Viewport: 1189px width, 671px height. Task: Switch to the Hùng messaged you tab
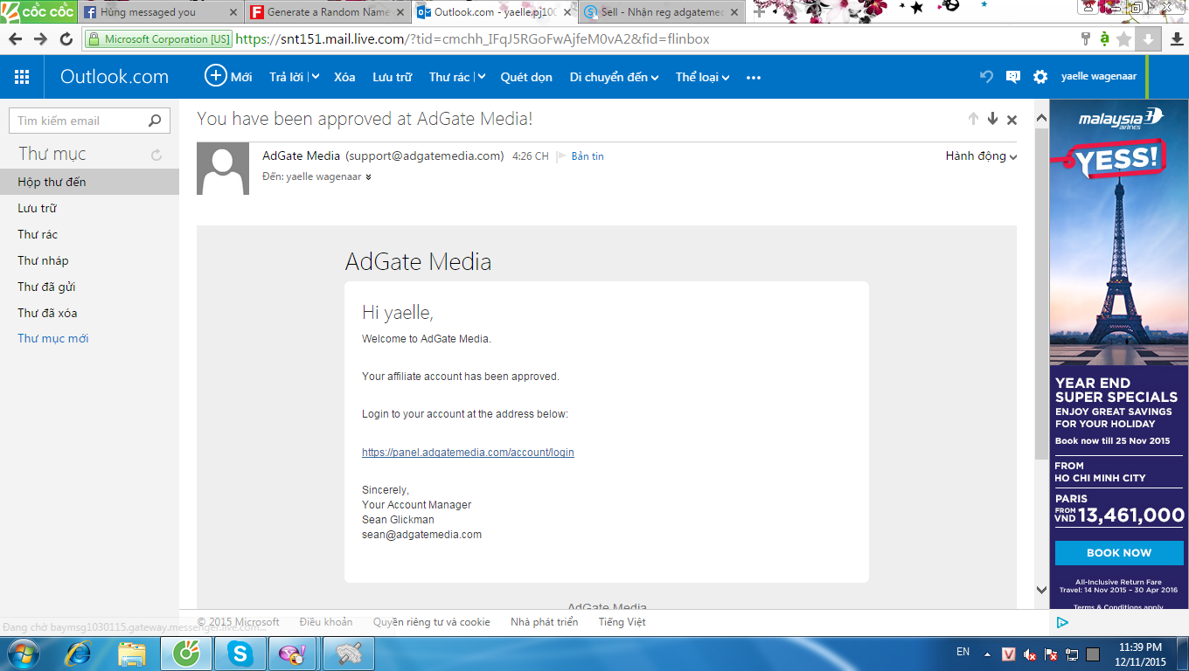[x=160, y=12]
